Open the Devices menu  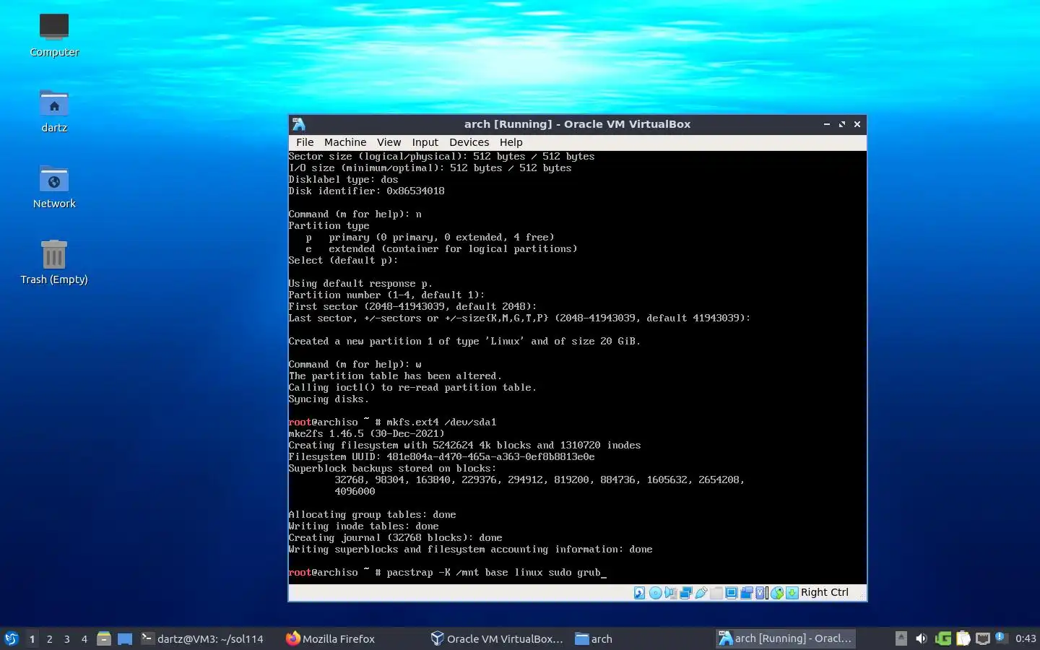(469, 142)
